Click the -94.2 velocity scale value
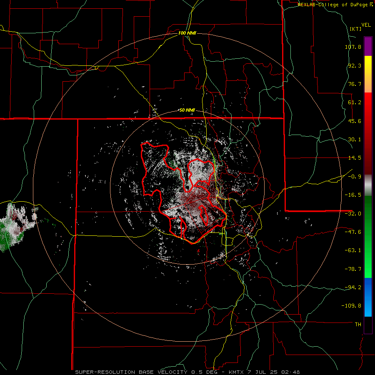Screen dimensions: 375x375 tap(353, 287)
